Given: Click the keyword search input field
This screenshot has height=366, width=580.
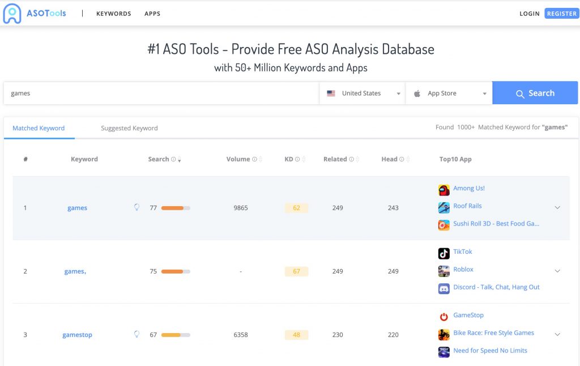Looking at the screenshot, I should pos(161,93).
